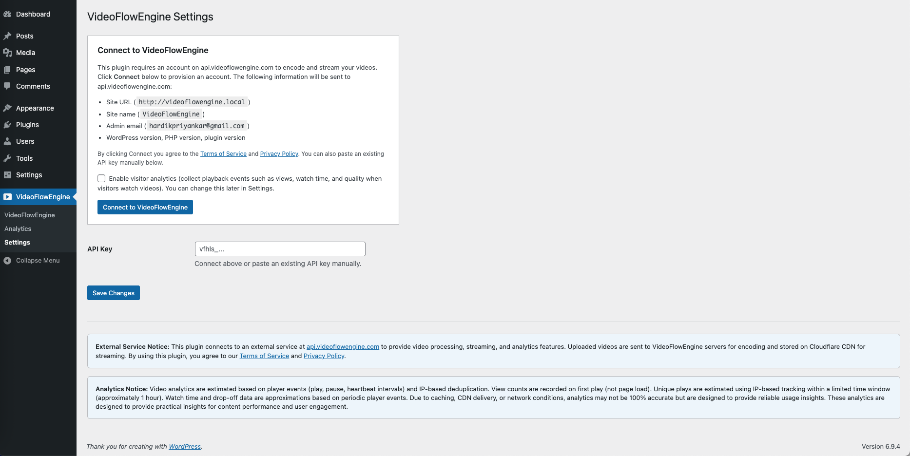Viewport: 910px width, 456px height.
Task: Click the Save Changes button
Action: (x=114, y=293)
